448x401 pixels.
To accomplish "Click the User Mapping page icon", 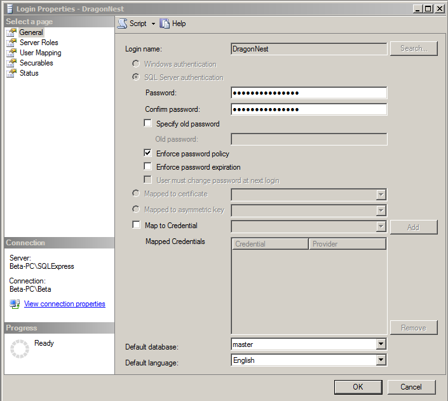I will tap(11, 53).
